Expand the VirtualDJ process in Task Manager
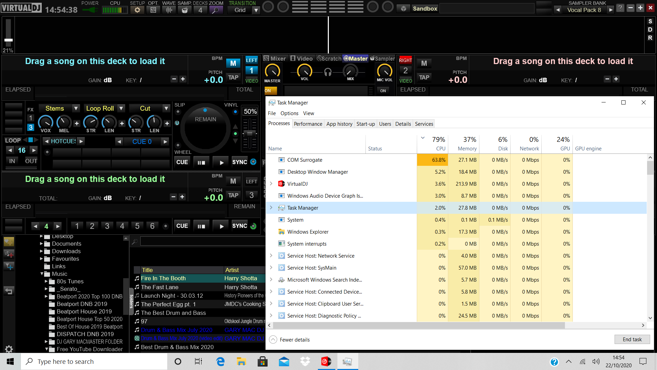The width and height of the screenshot is (657, 370). pos(271,184)
